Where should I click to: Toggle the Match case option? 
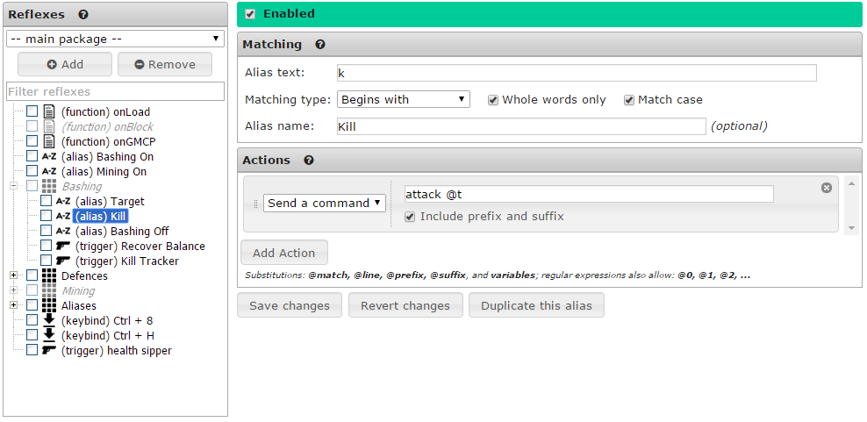(629, 100)
